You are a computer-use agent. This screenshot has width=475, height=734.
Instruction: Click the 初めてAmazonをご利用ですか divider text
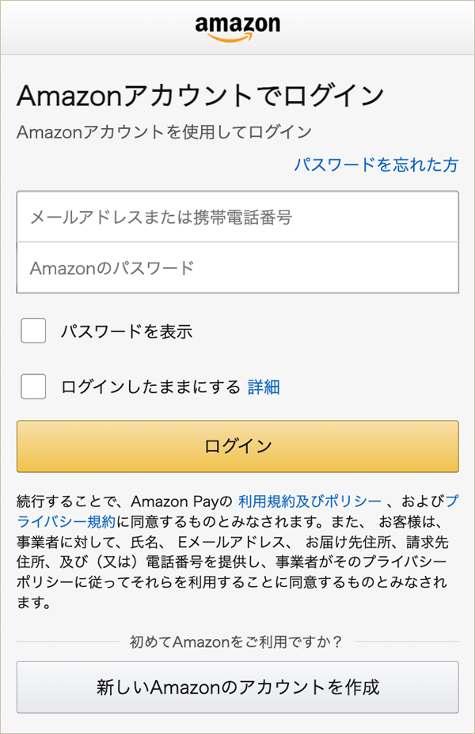coord(237,643)
